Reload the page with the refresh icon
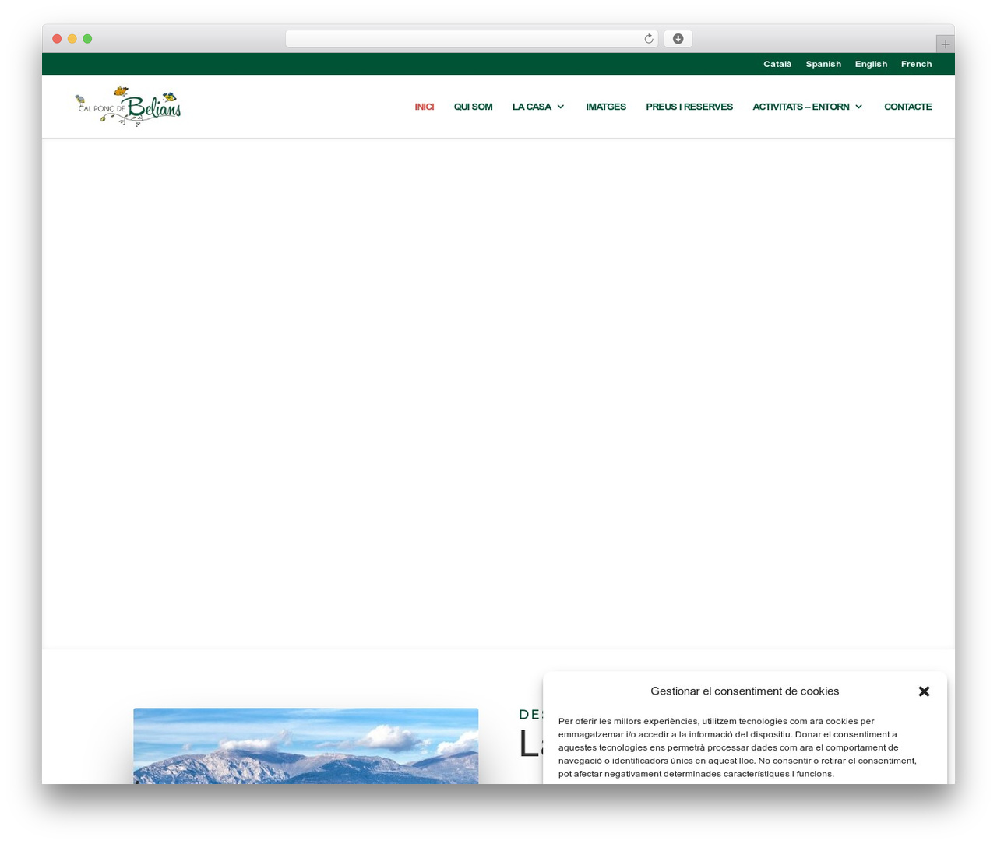Screen dimensions: 997x844 649,39
